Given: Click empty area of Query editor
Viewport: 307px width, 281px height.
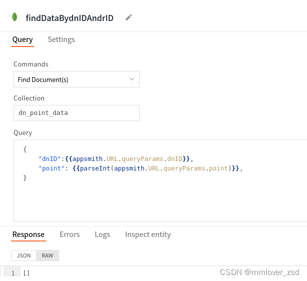Looking at the screenshot, I should (x=157, y=201).
